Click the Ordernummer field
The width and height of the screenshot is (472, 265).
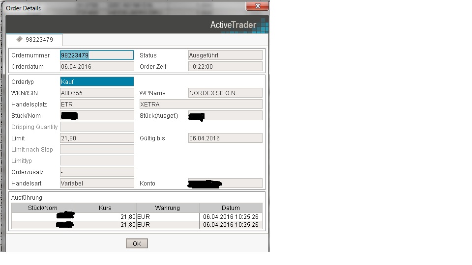(x=97, y=55)
